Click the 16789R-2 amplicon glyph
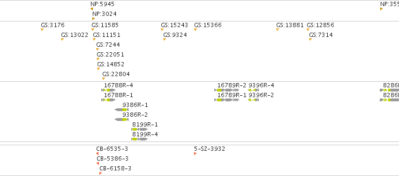Viewport: 399px width, 176px height. click(227, 90)
